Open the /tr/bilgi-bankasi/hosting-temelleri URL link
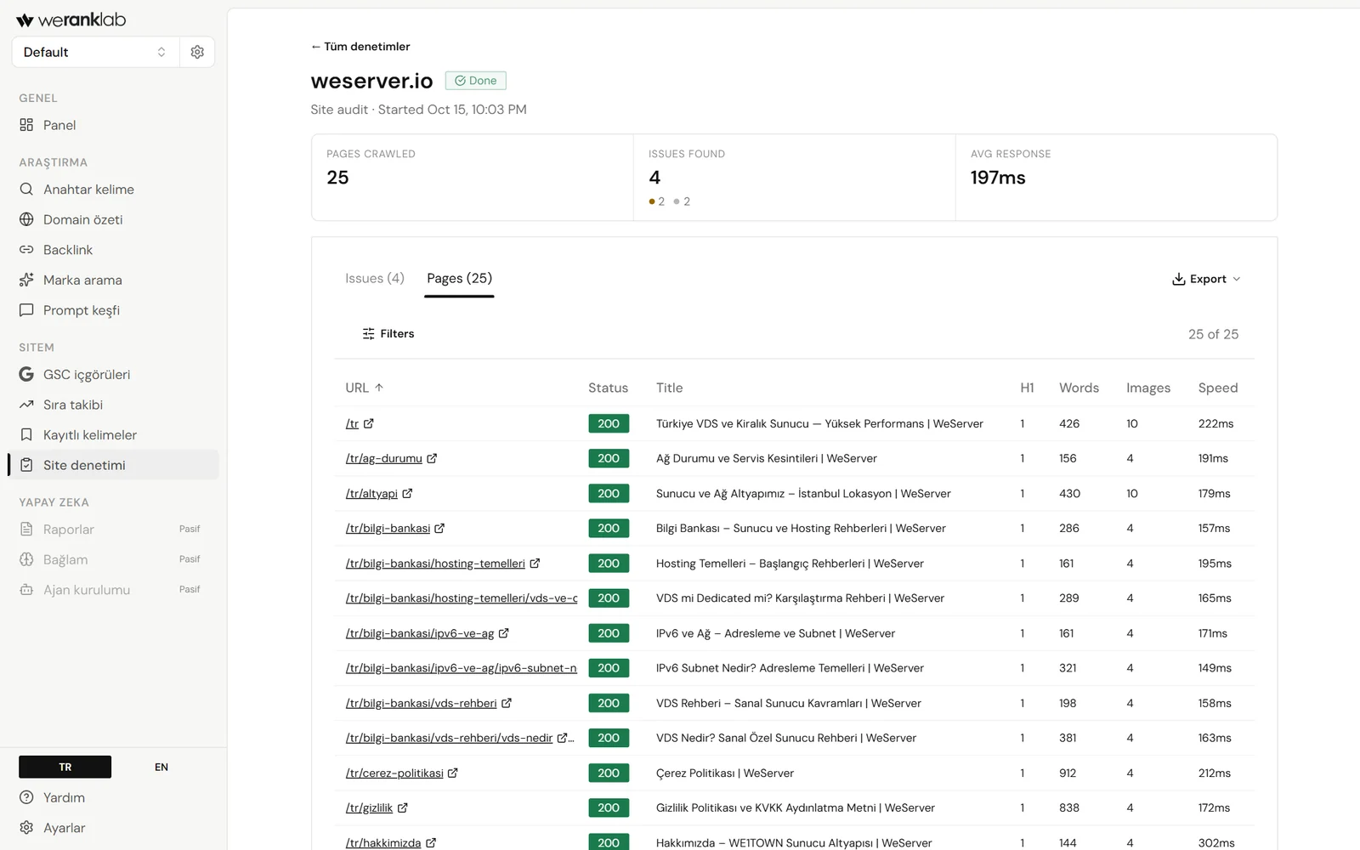 [435, 563]
